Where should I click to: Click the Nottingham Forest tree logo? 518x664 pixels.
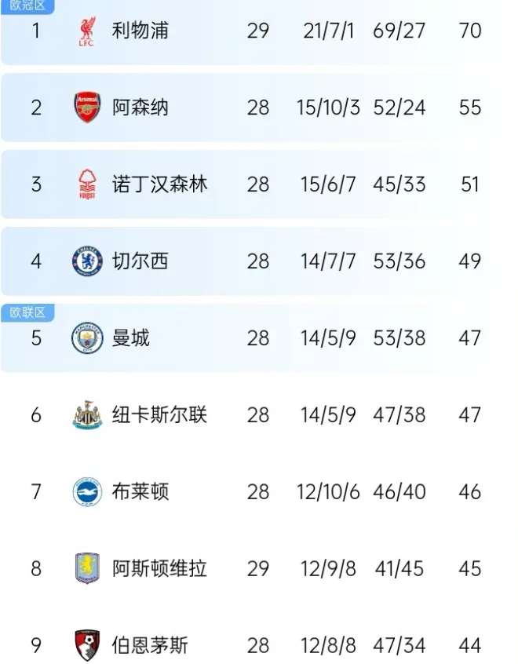87,184
